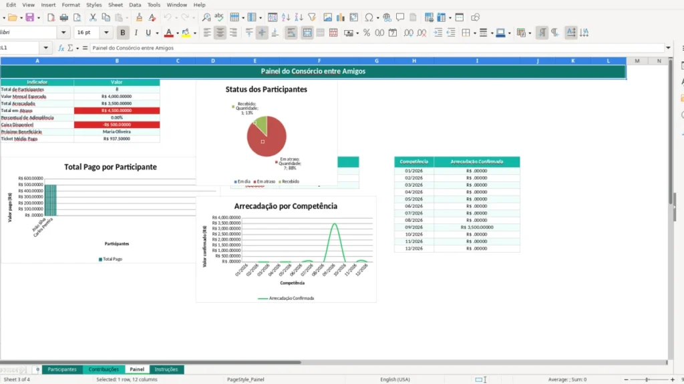Open the Function Wizard fx icon
Image resolution: width=684 pixels, height=384 pixels.
[61, 48]
